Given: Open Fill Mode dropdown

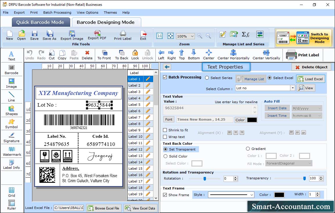Looking at the screenshot, I should (309, 163).
